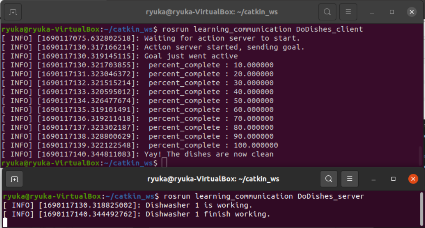
Task: Click the 'percent_complete : 30.000000' line
Action: point(211,83)
